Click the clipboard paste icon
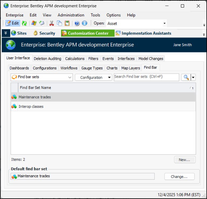This screenshot has width=207, height=199. [x=67, y=23]
